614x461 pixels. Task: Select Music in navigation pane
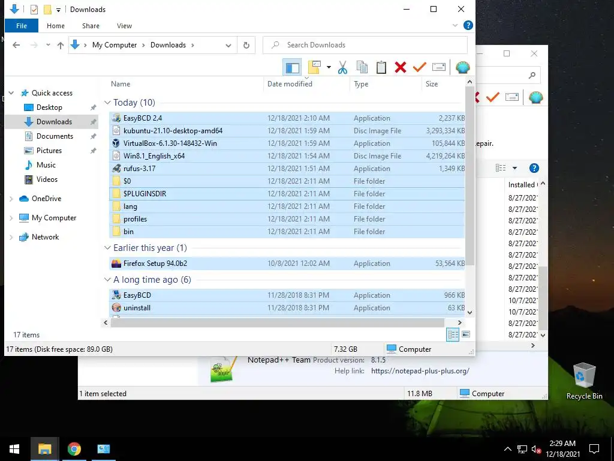[46, 165]
